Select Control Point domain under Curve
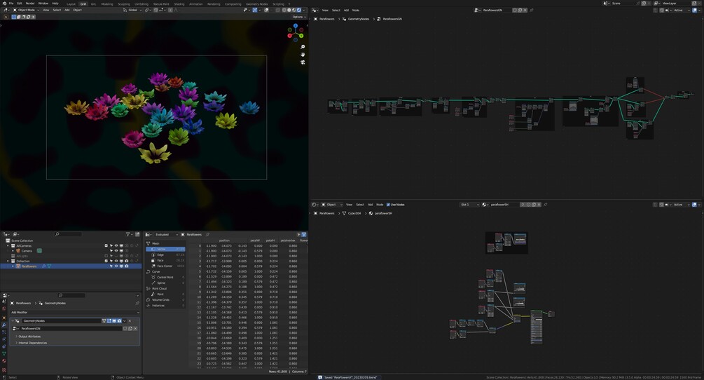Screen dimensions: 704x380 pyautogui.click(x=165, y=277)
